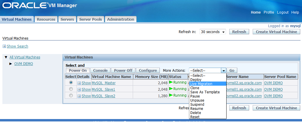Click the Power Off button
This screenshot has width=302, height=122.
(123, 71)
